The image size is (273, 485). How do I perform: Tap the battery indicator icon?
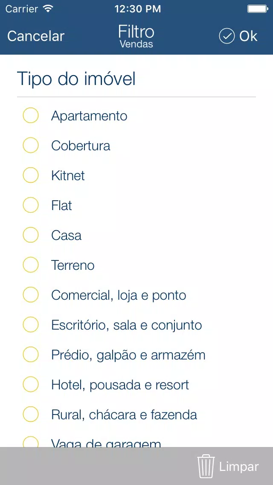[257, 9]
